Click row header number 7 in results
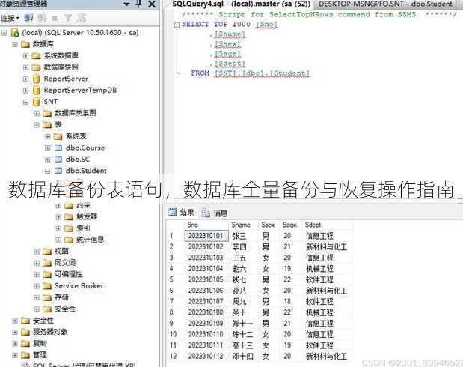This screenshot has width=463, height=367. 175,302
